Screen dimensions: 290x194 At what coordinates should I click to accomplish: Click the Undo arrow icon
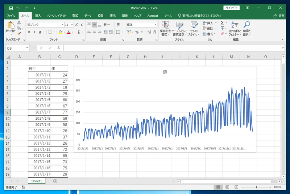(x=18, y=8)
